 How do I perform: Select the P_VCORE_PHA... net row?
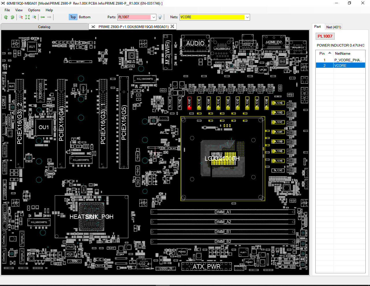(341, 60)
